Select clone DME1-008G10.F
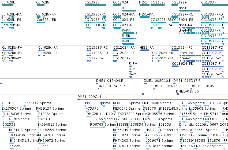 (157, 81)
